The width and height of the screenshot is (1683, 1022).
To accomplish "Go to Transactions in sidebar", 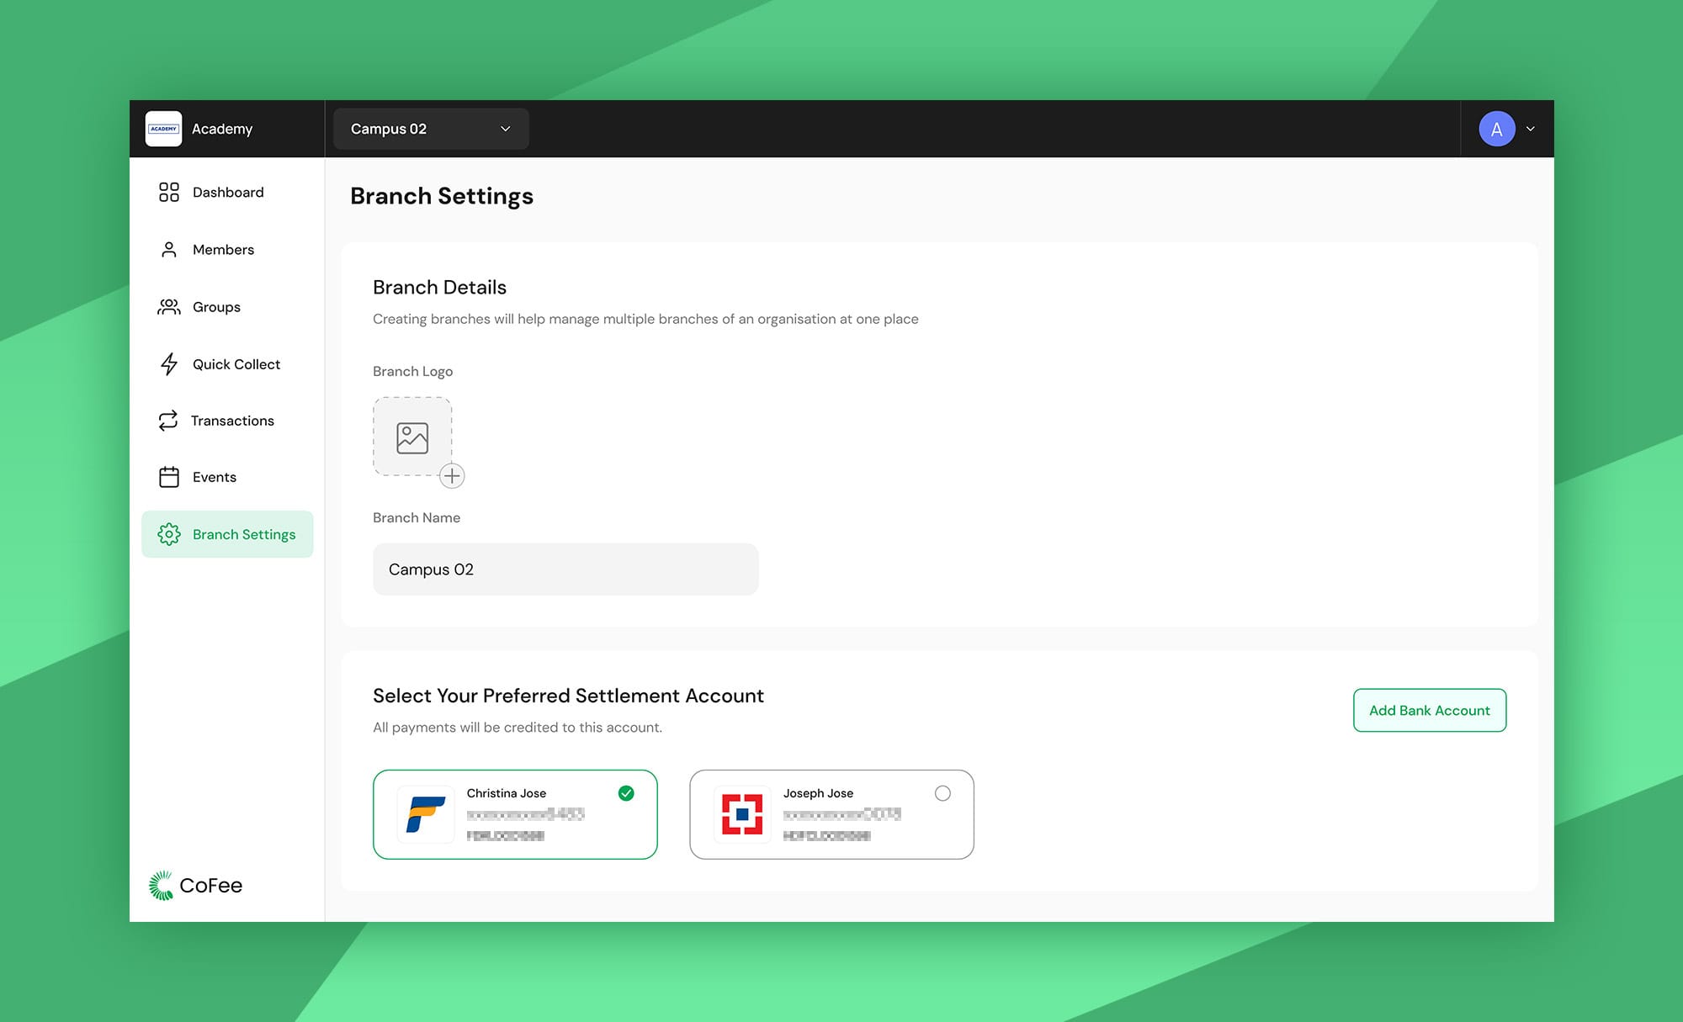I will click(x=232, y=421).
